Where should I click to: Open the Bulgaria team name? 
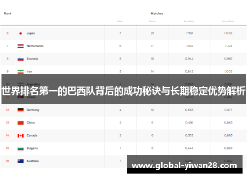pyautogui.click(x=32, y=148)
